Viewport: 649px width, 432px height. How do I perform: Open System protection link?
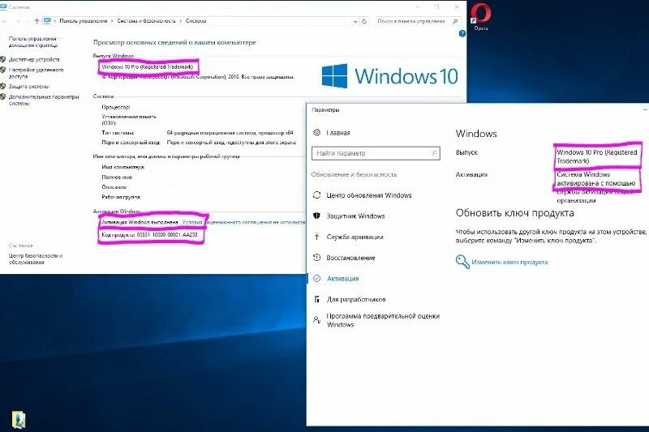click(29, 87)
